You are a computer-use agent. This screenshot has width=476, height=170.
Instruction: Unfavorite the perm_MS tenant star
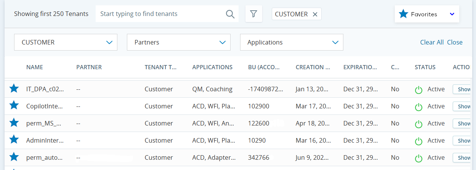(14, 122)
